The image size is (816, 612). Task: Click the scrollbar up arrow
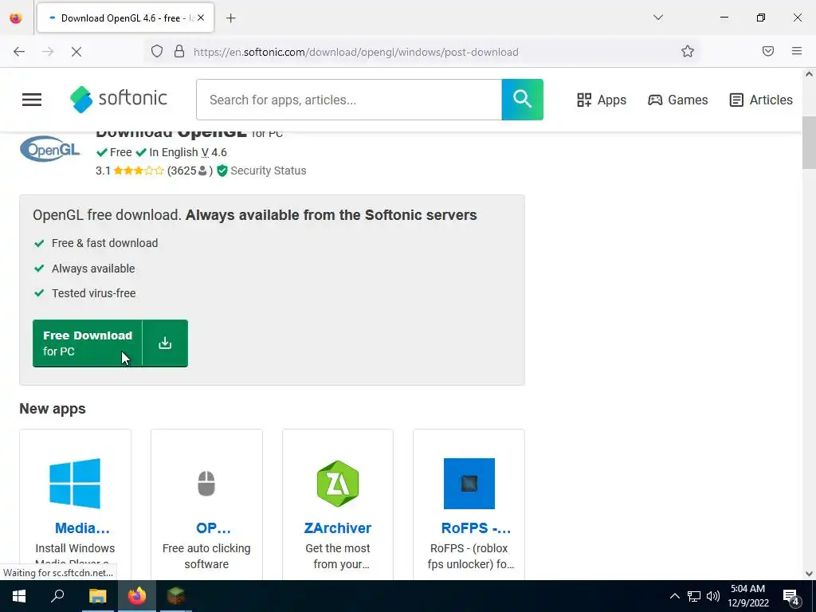pos(809,74)
